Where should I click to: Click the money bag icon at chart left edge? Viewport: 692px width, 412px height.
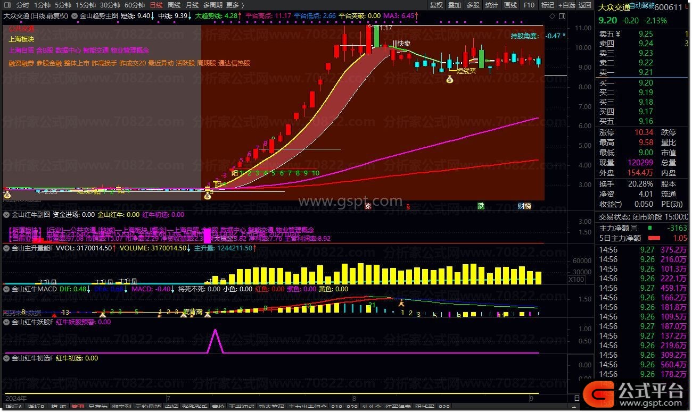6,195
